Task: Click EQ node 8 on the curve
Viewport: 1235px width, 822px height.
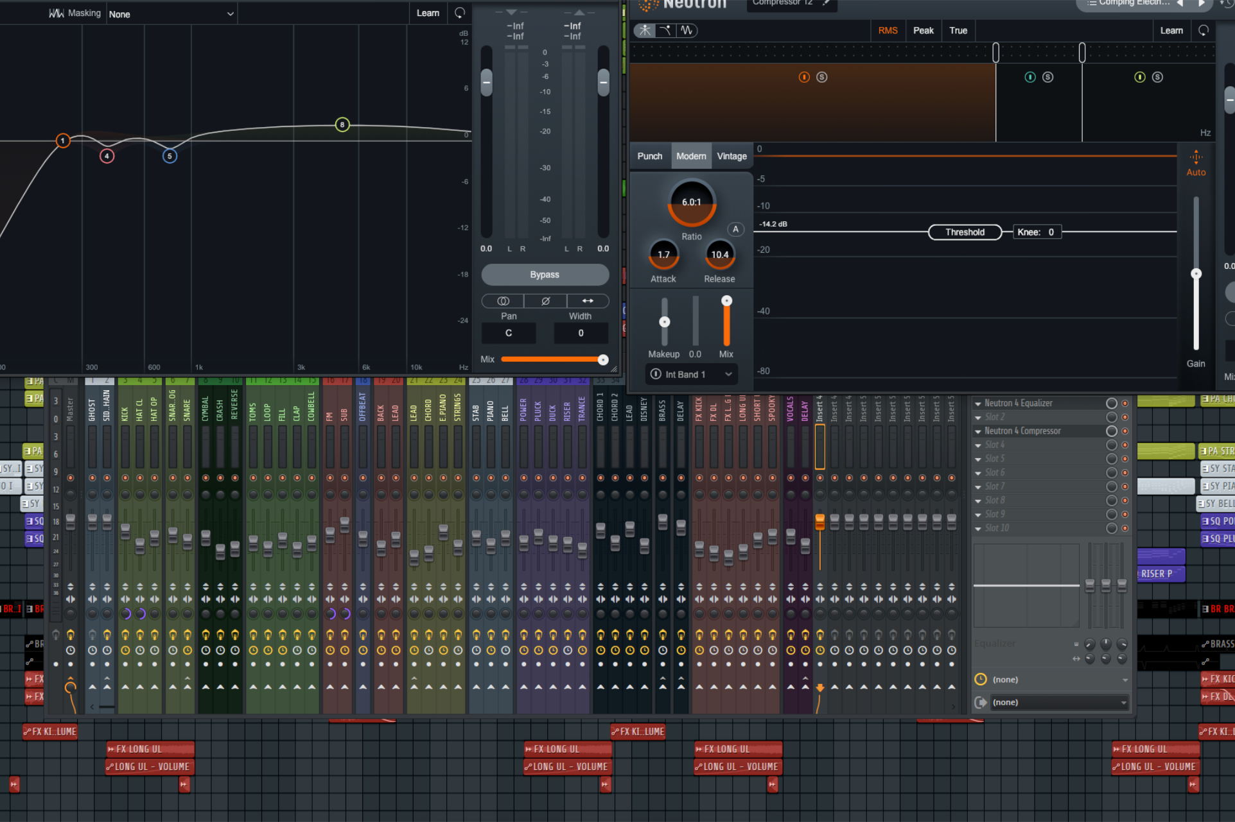Action: click(342, 124)
